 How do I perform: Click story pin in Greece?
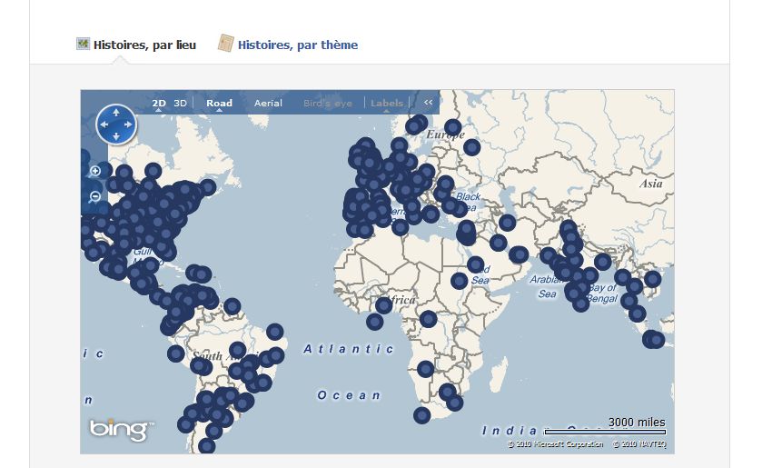[x=431, y=214]
